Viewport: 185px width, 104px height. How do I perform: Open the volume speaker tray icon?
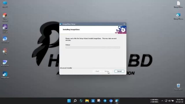pyautogui.click(x=169, y=101)
